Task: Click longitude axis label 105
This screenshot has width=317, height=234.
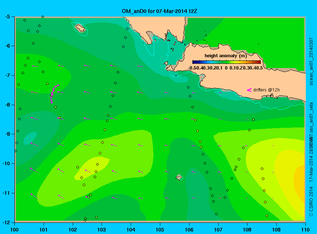Action: click(x=160, y=230)
